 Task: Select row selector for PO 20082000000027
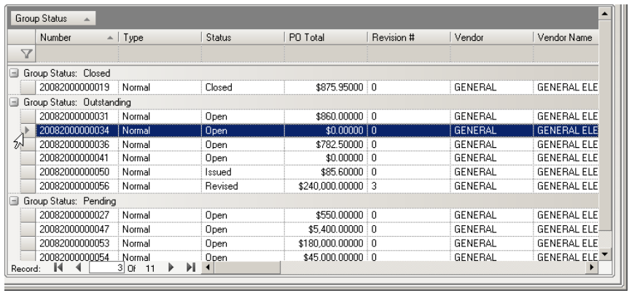point(28,215)
